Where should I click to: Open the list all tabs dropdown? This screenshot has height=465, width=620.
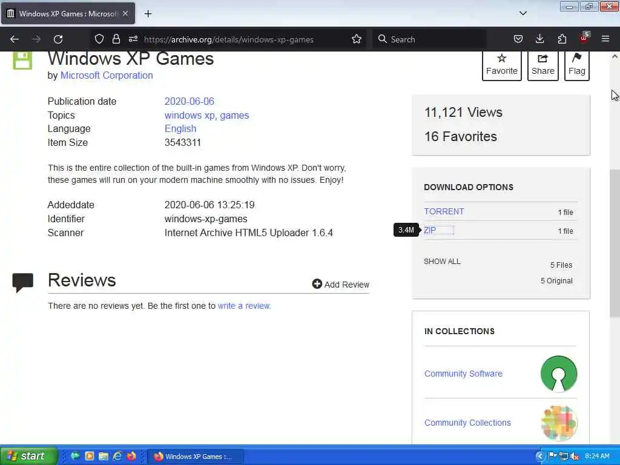tap(523, 13)
